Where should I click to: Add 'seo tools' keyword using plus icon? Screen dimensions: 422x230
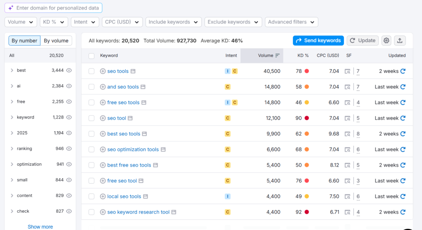click(103, 71)
